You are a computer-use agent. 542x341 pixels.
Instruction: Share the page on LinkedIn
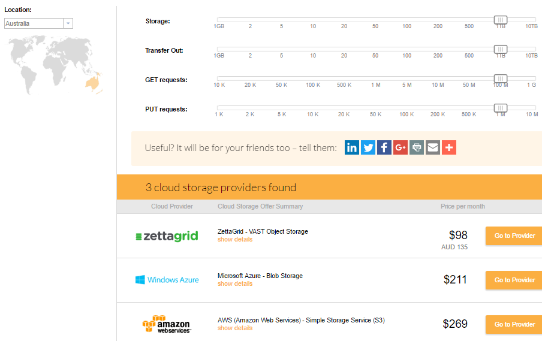(351, 147)
